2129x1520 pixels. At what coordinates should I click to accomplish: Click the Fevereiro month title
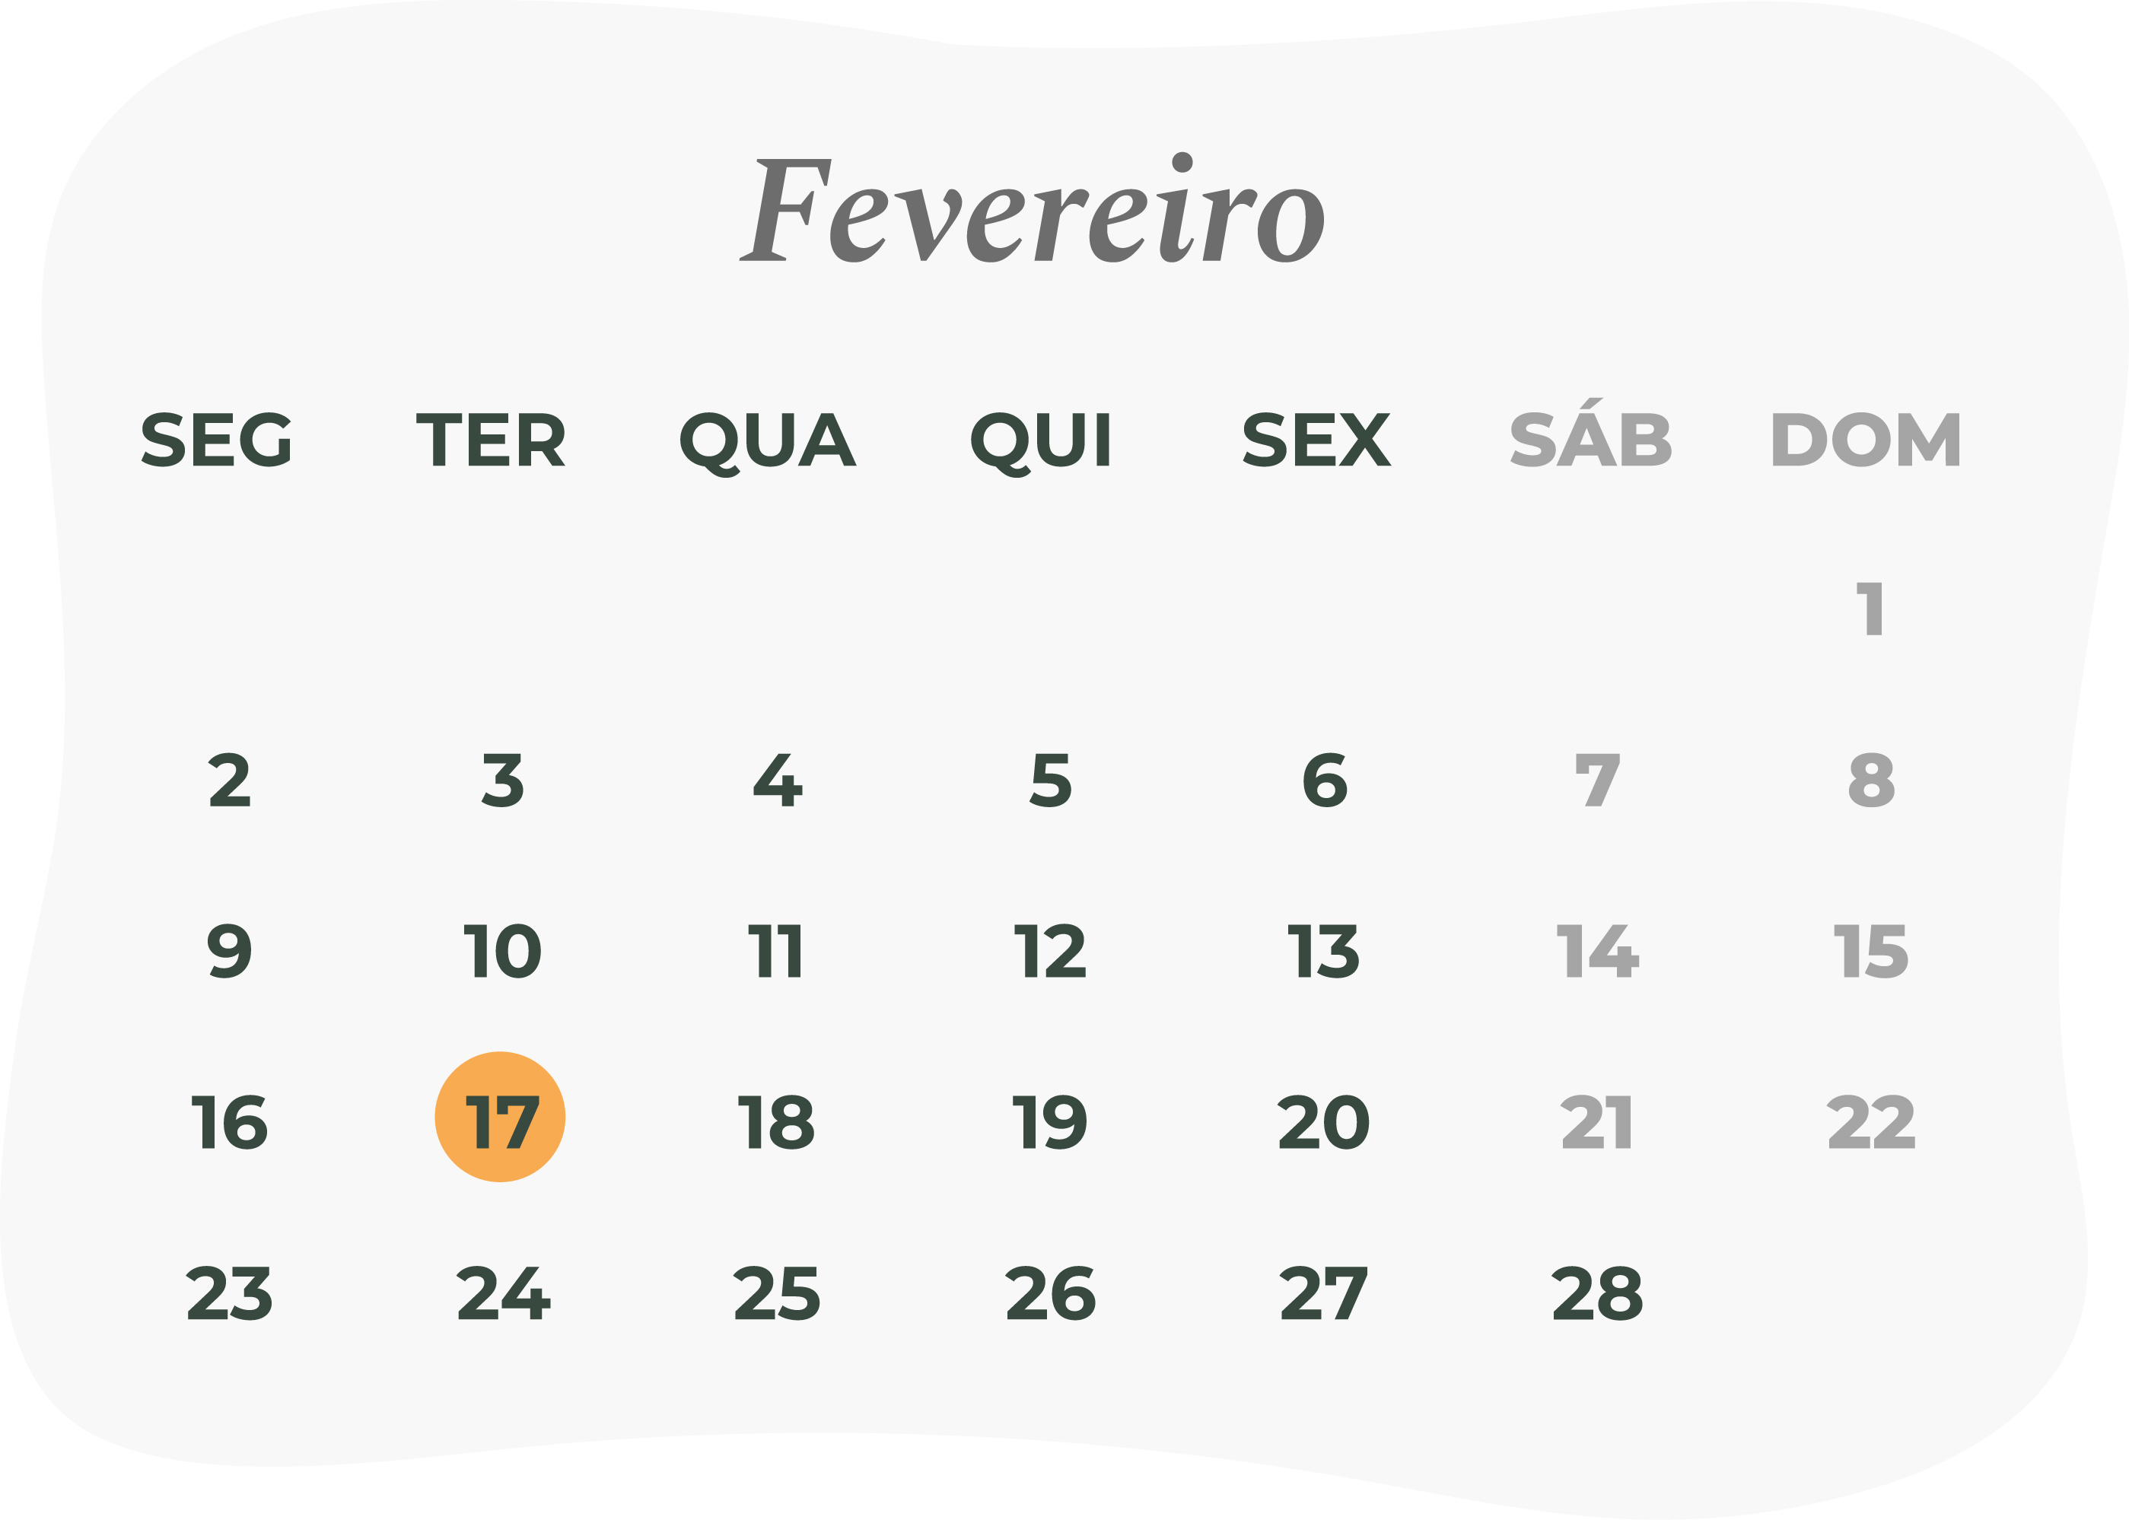(x=1031, y=210)
